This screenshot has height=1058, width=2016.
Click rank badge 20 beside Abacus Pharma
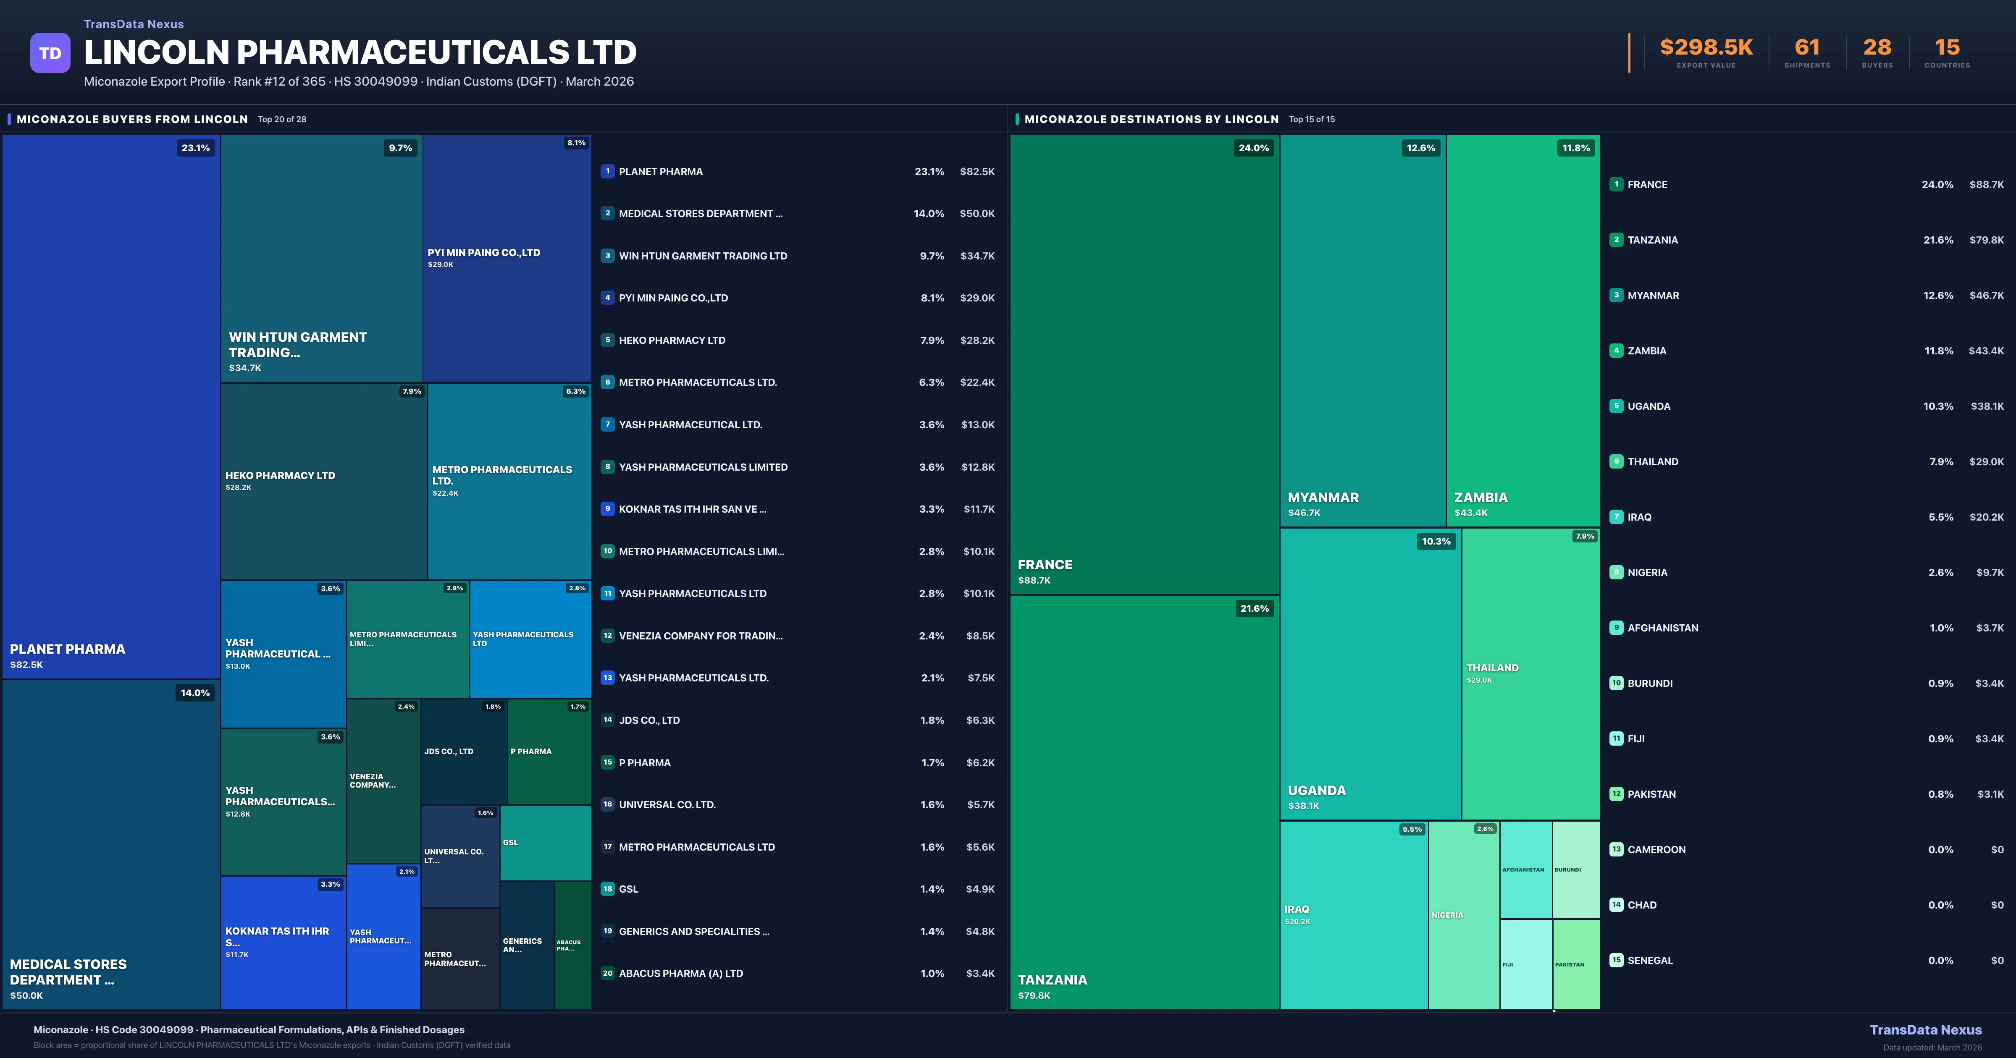[607, 974]
